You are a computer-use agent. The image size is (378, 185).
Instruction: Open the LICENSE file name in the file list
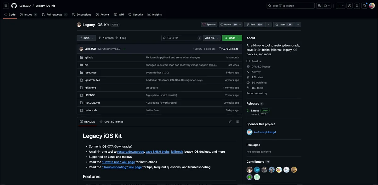click(90, 95)
